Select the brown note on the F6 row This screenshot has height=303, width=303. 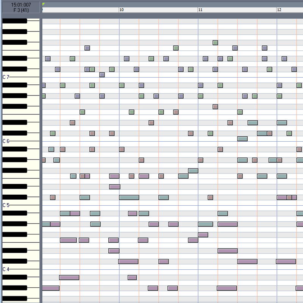click(x=176, y=112)
